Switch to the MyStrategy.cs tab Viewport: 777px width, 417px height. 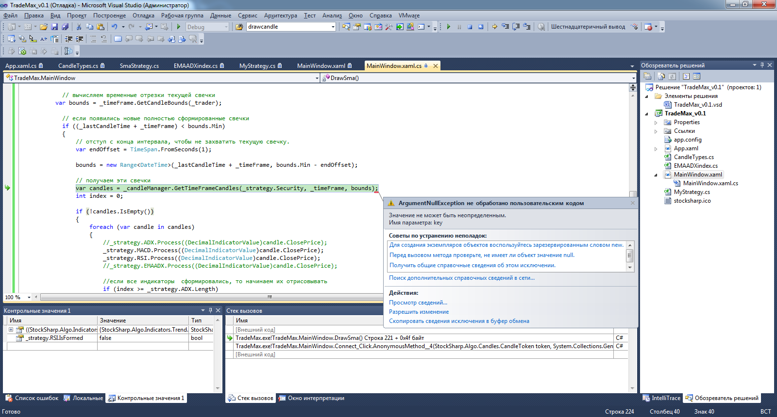click(x=260, y=66)
